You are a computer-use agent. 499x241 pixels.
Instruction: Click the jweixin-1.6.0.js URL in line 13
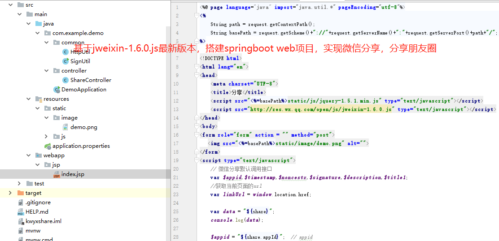(x=321, y=109)
